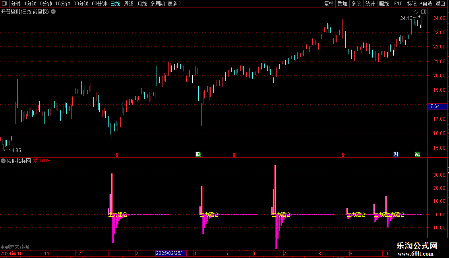Click the 叠加 overlay button
This screenshot has width=449, height=258.
pyautogui.click(x=342, y=4)
